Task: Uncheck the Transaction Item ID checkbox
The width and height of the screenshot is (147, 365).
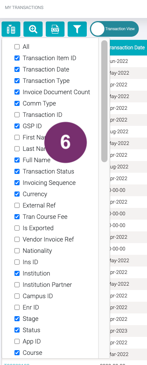Action: 17,58
